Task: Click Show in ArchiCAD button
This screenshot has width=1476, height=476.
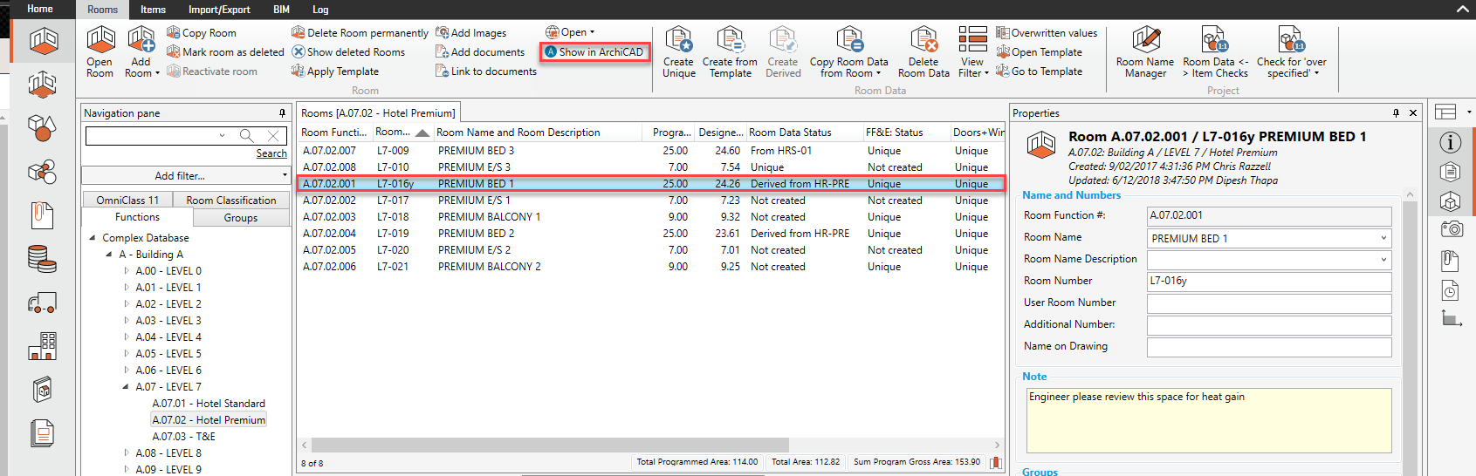Action: (594, 52)
